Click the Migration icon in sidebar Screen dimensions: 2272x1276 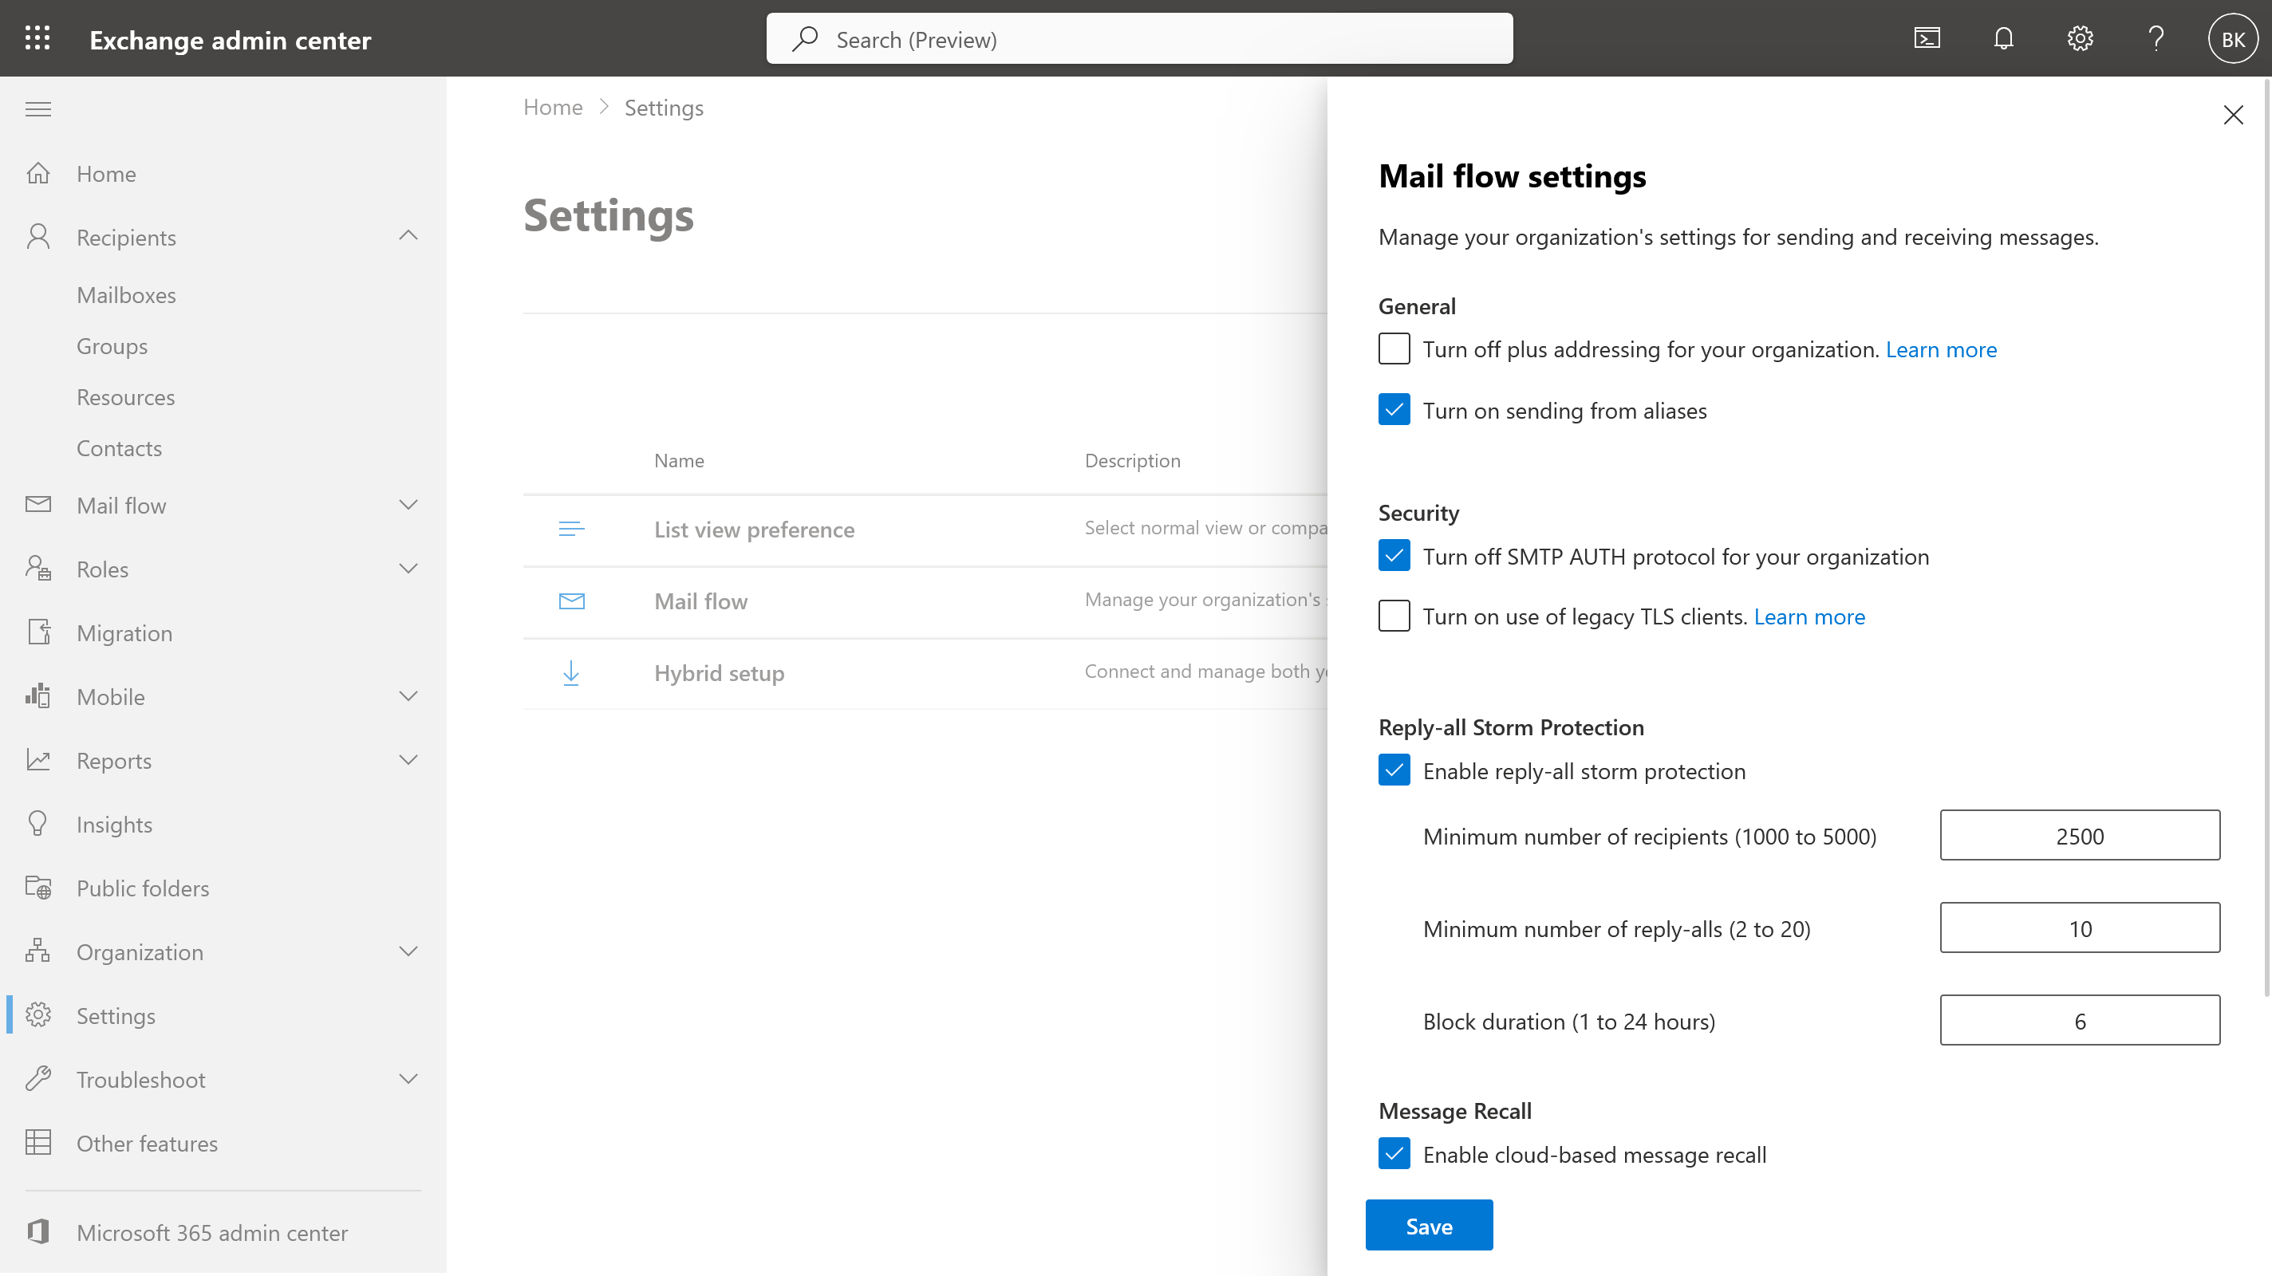tap(38, 632)
